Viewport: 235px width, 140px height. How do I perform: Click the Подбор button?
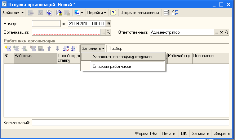tap(115, 48)
